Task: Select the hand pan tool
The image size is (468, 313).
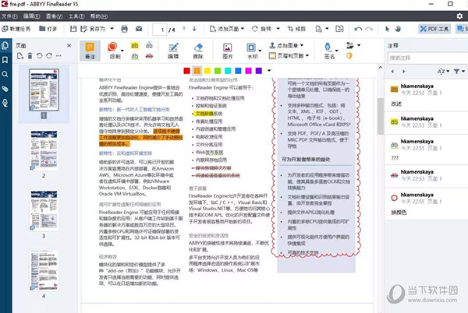Action: (x=398, y=29)
